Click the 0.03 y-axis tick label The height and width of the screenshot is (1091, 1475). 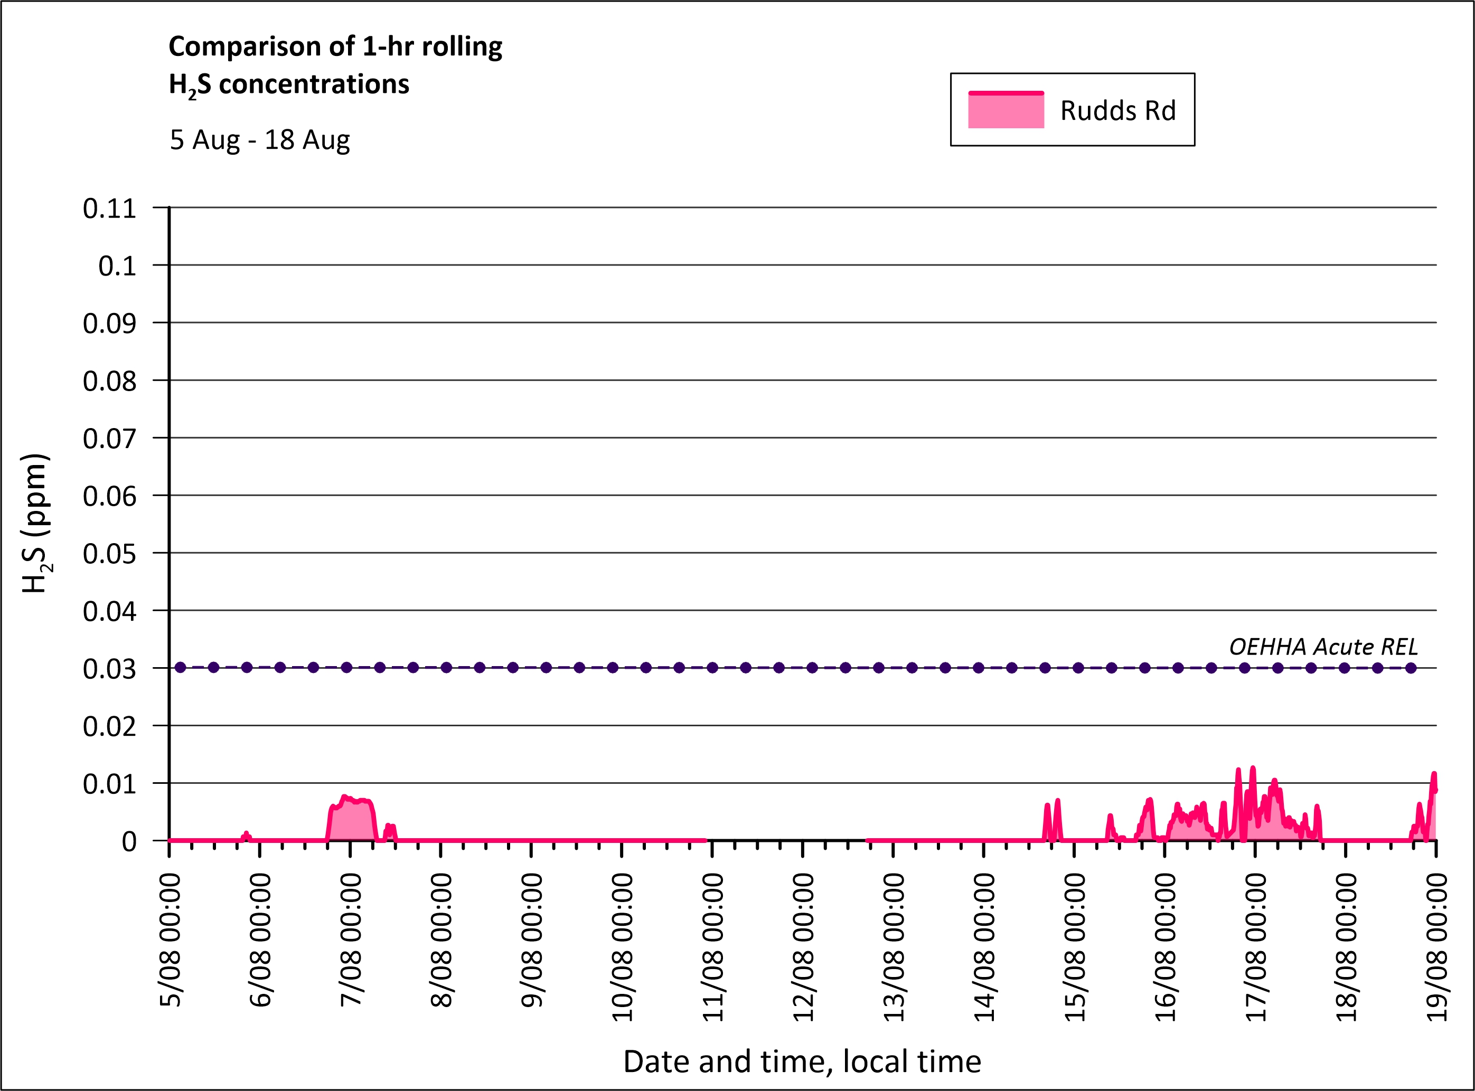[x=109, y=669]
